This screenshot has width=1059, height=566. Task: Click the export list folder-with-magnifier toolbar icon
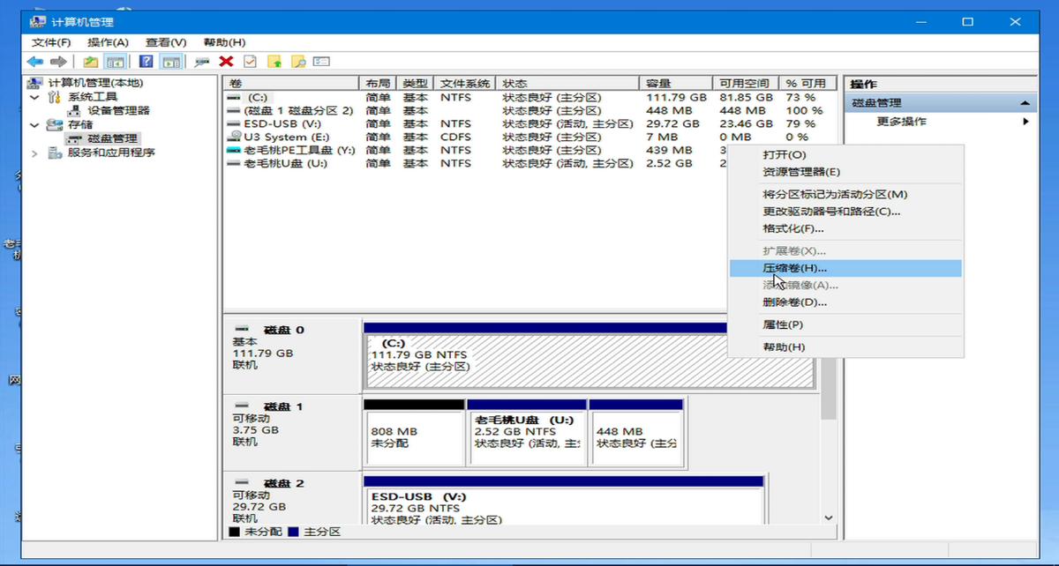297,60
